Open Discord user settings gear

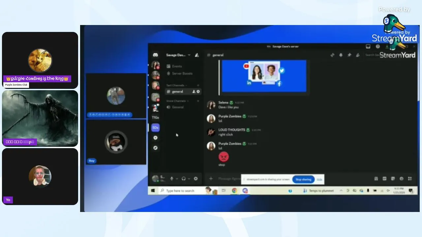(x=196, y=179)
